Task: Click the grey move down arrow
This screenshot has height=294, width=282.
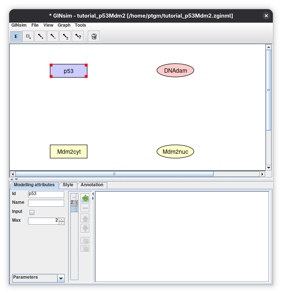Action: click(85, 228)
